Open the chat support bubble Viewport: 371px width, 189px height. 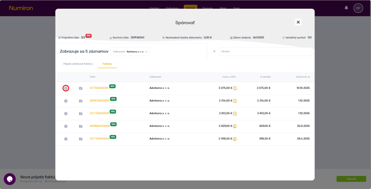10,179
